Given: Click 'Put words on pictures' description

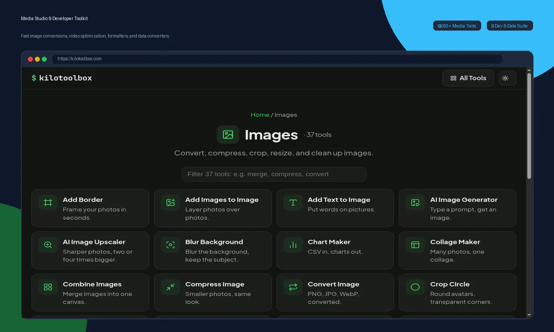Looking at the screenshot, I should pos(342,209).
